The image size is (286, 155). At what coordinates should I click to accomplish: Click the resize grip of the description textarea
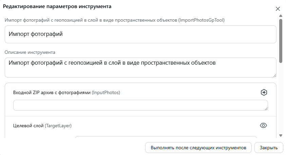coord(275,76)
